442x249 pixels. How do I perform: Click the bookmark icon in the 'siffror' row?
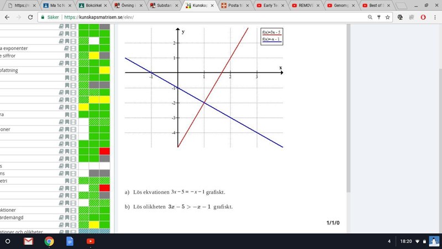(67, 55)
